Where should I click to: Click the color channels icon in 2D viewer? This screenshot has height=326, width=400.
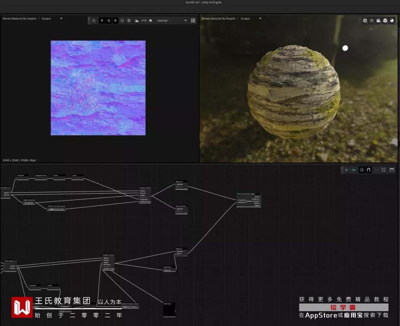94,21
